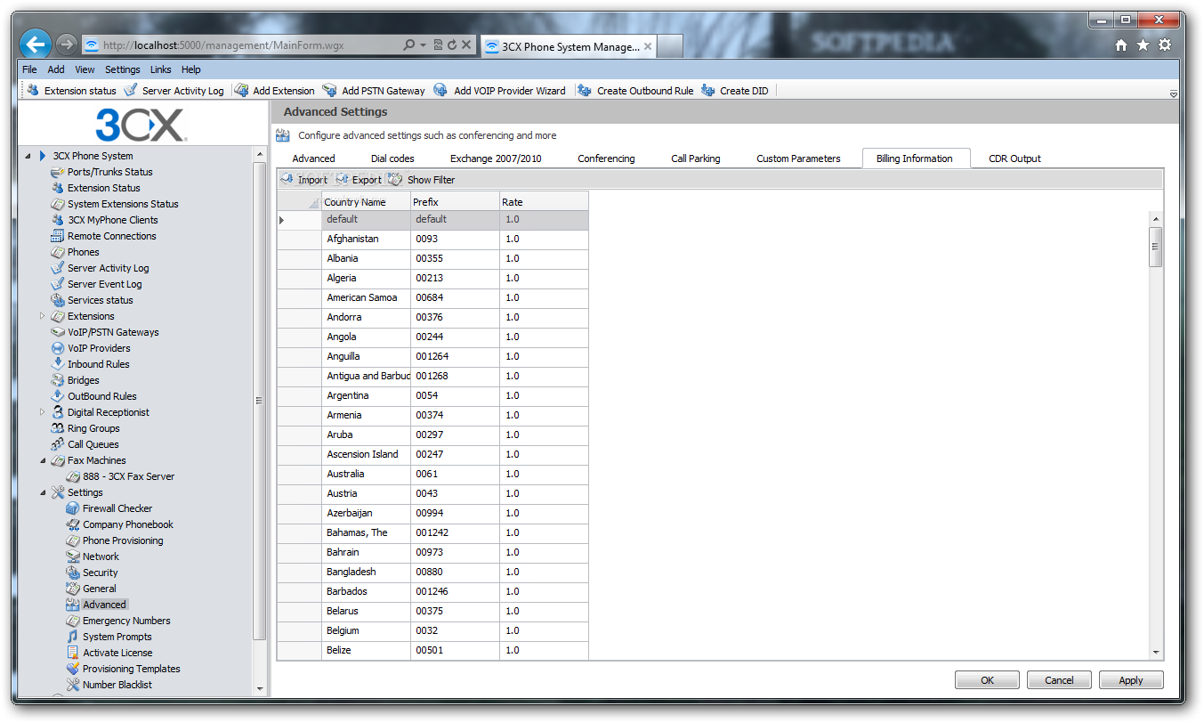This screenshot has height=723, width=1204.
Task: Select the Belgium country name cell
Action: click(x=366, y=630)
